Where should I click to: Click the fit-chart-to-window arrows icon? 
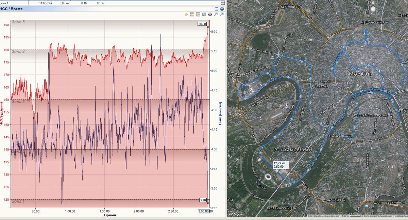[210, 14]
